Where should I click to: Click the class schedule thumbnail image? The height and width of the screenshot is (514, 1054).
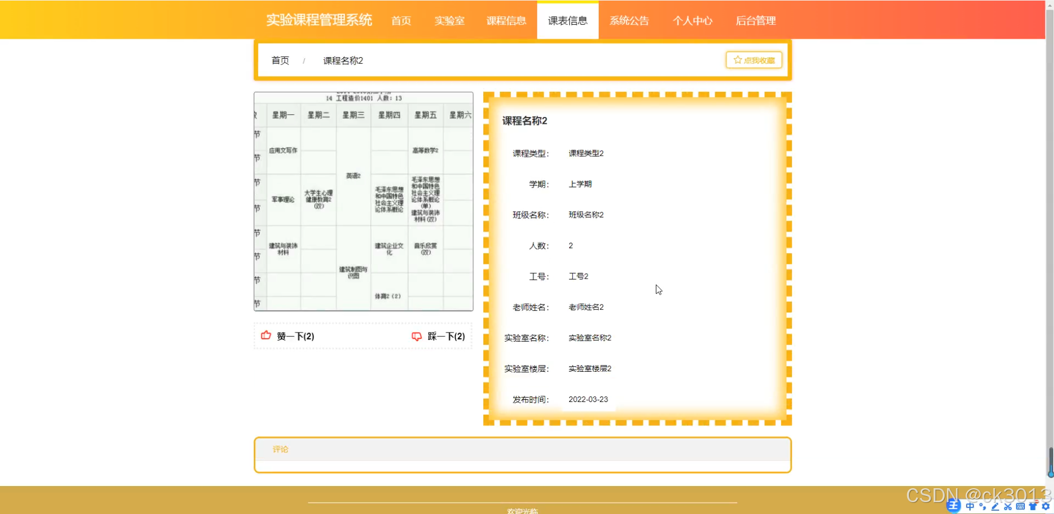click(363, 202)
